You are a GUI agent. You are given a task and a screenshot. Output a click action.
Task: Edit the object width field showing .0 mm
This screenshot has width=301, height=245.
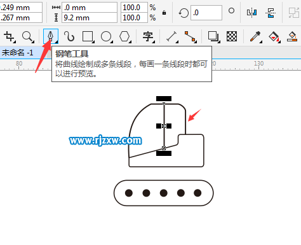point(90,8)
